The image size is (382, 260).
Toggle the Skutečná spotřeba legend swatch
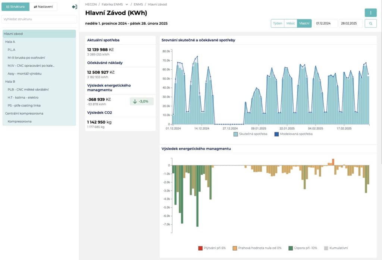pos(236,134)
